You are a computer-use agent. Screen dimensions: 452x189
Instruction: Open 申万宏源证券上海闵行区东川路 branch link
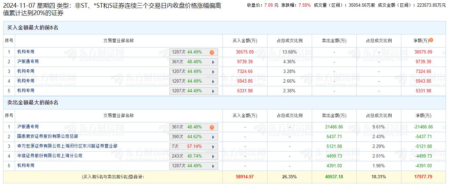click(67, 146)
